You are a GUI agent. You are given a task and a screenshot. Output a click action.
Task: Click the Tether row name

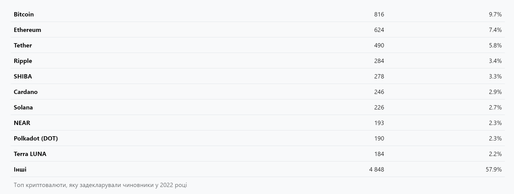click(23, 45)
